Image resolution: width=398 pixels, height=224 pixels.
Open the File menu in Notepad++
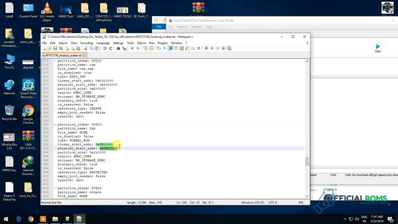[44, 43]
